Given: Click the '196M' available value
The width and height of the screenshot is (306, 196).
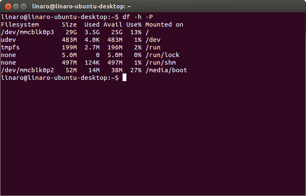Looking at the screenshot, I should click(115, 47).
